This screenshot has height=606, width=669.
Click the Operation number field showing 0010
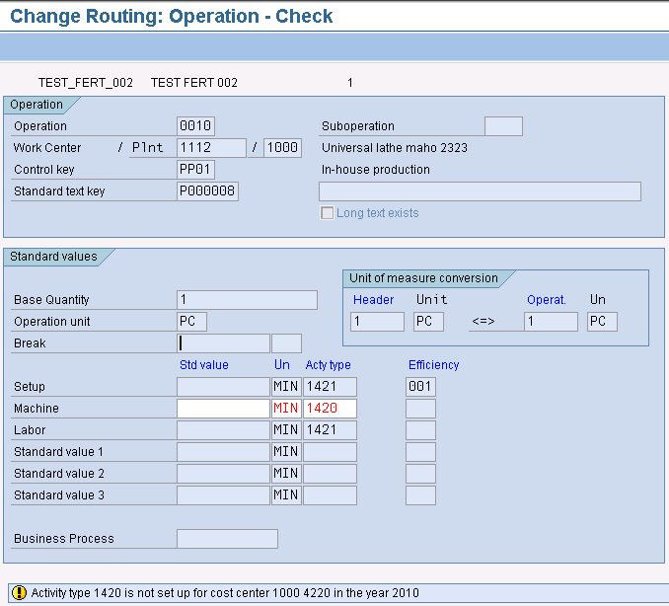pos(195,126)
